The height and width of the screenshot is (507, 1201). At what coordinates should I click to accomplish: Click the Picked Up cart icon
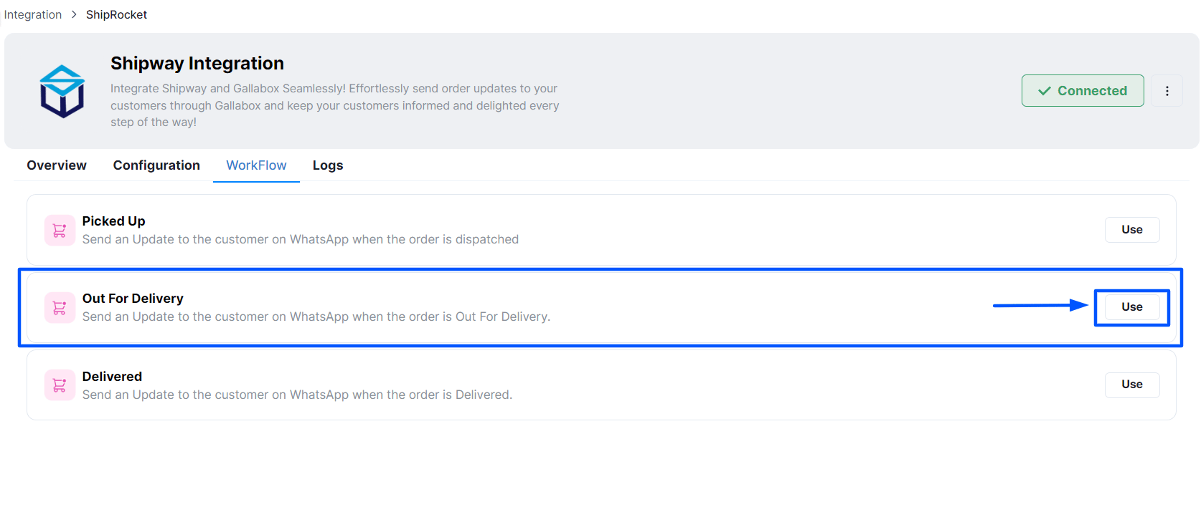60,231
